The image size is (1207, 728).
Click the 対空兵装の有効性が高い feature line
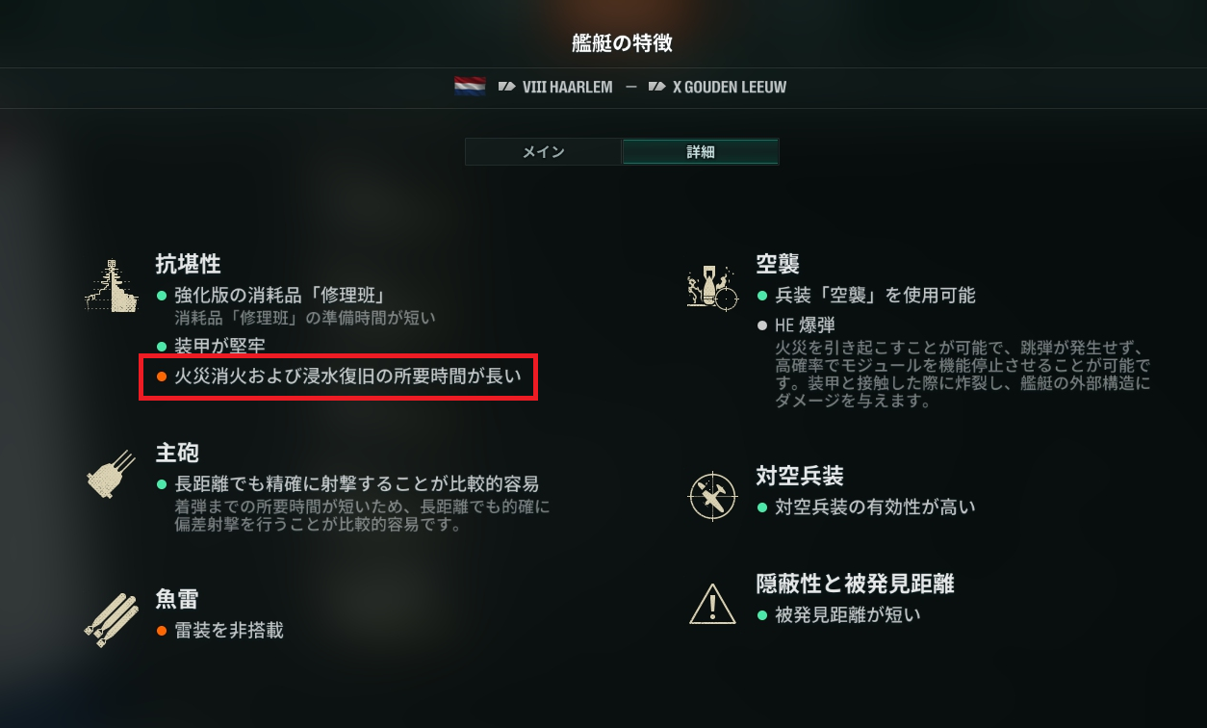[875, 506]
